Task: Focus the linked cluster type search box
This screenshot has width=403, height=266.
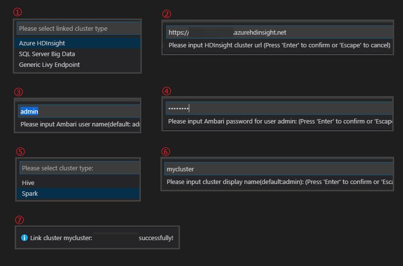Action: tap(79, 28)
